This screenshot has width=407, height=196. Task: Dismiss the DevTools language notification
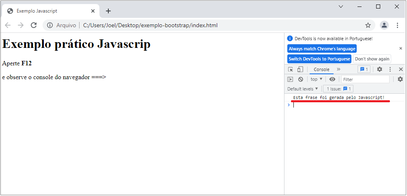coord(401,48)
